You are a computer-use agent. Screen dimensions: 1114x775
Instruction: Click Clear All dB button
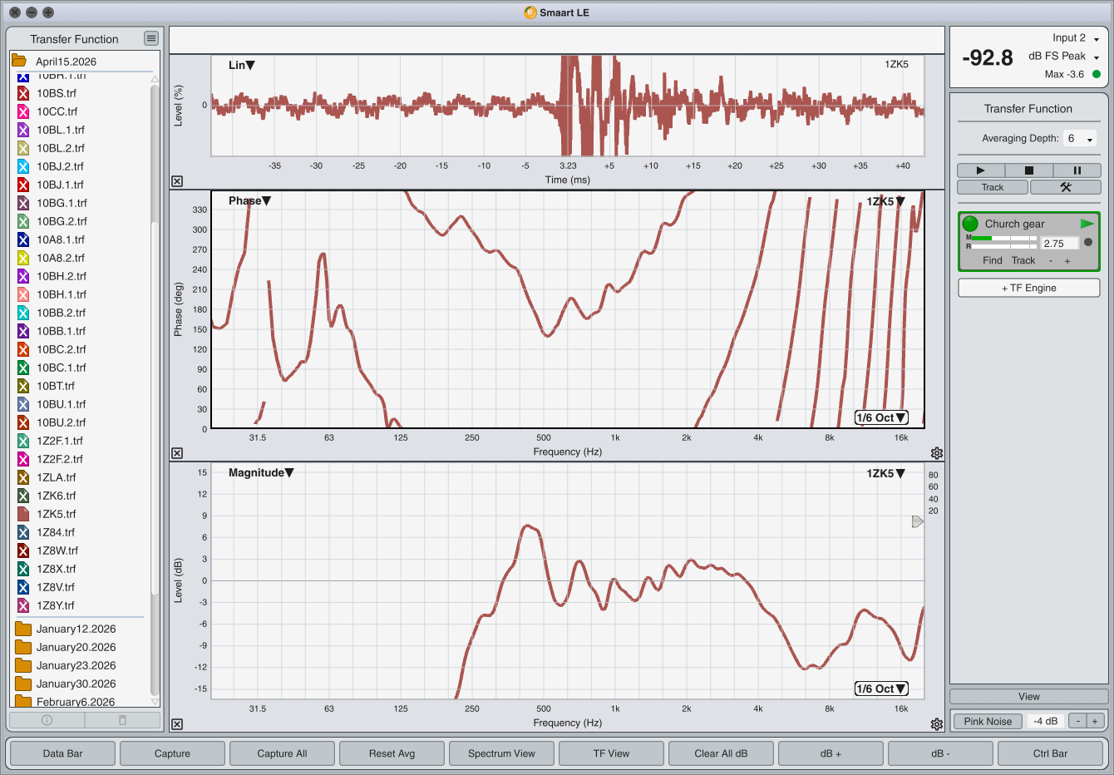pos(721,753)
